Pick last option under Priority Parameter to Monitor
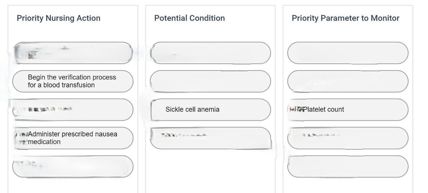 pos(348,167)
